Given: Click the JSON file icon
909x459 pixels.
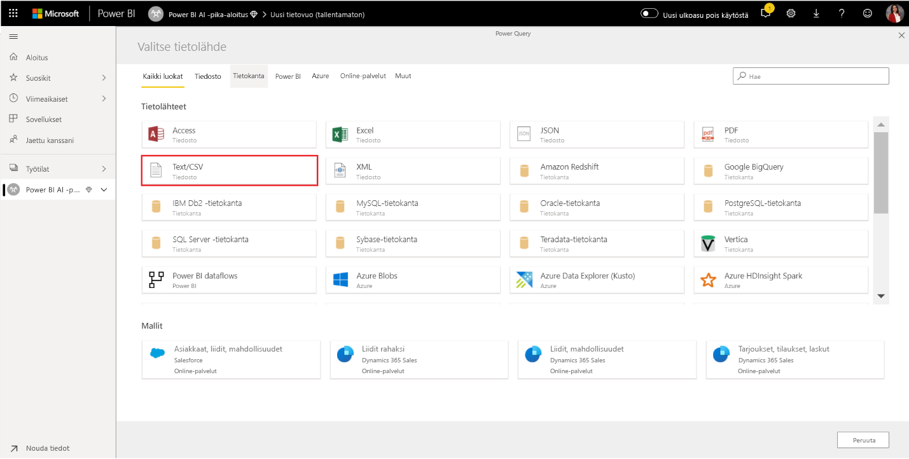Looking at the screenshot, I should (x=524, y=134).
